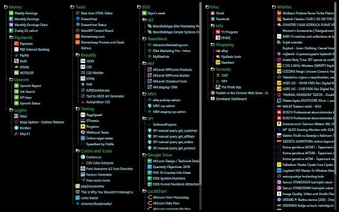Collapse the Torrents folder
Viewport: 339px width, 212px height.
coord(213,69)
